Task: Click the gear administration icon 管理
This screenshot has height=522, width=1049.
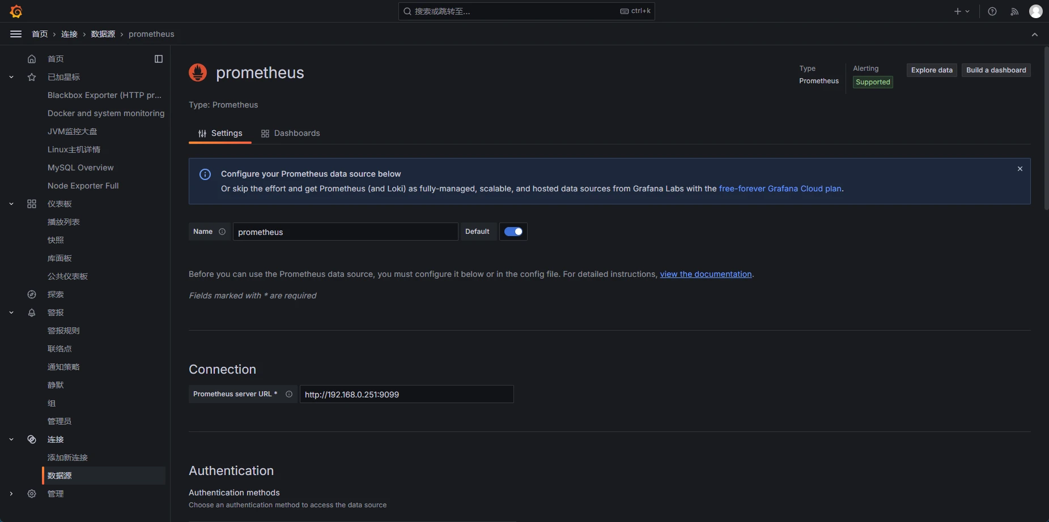Action: pyautogui.click(x=32, y=494)
